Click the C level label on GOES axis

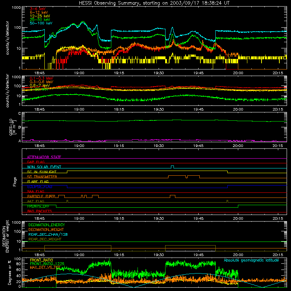pos(20,113)
